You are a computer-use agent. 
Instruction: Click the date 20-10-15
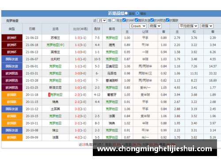[32, 116]
